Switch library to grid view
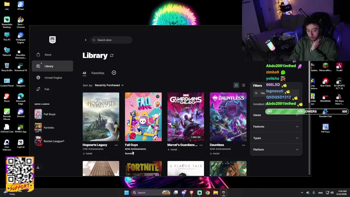The width and height of the screenshot is (350, 197). pyautogui.click(x=236, y=85)
